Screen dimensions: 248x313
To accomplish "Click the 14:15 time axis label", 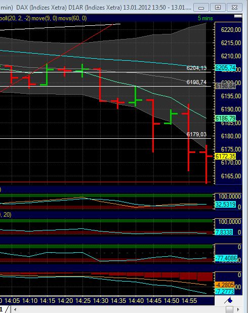I will click(x=48, y=301).
